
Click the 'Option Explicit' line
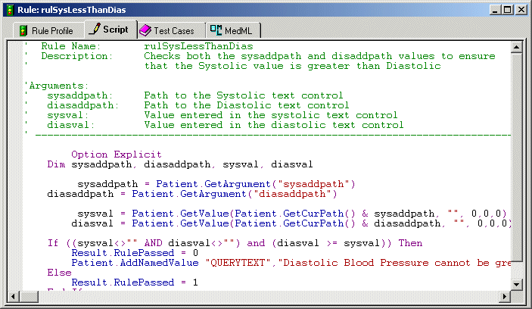tap(117, 154)
